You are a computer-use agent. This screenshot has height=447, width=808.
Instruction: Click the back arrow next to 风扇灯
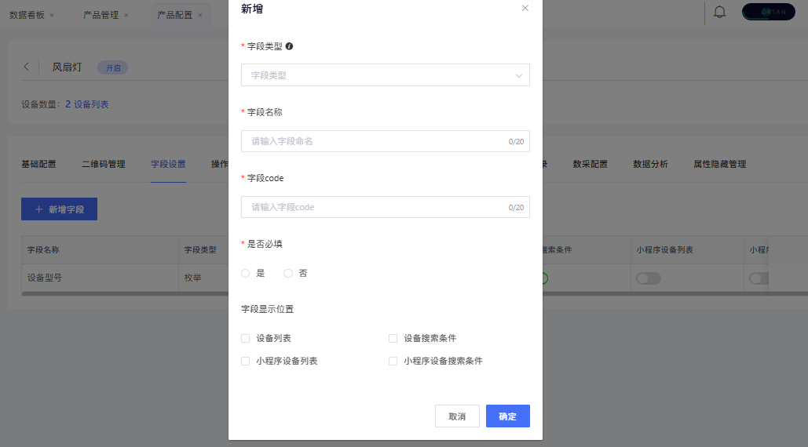click(x=27, y=67)
